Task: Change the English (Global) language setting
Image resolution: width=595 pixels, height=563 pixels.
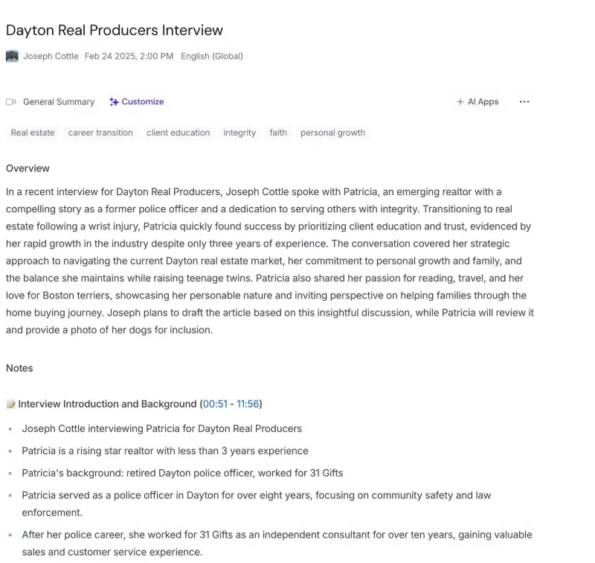Action: tap(212, 56)
